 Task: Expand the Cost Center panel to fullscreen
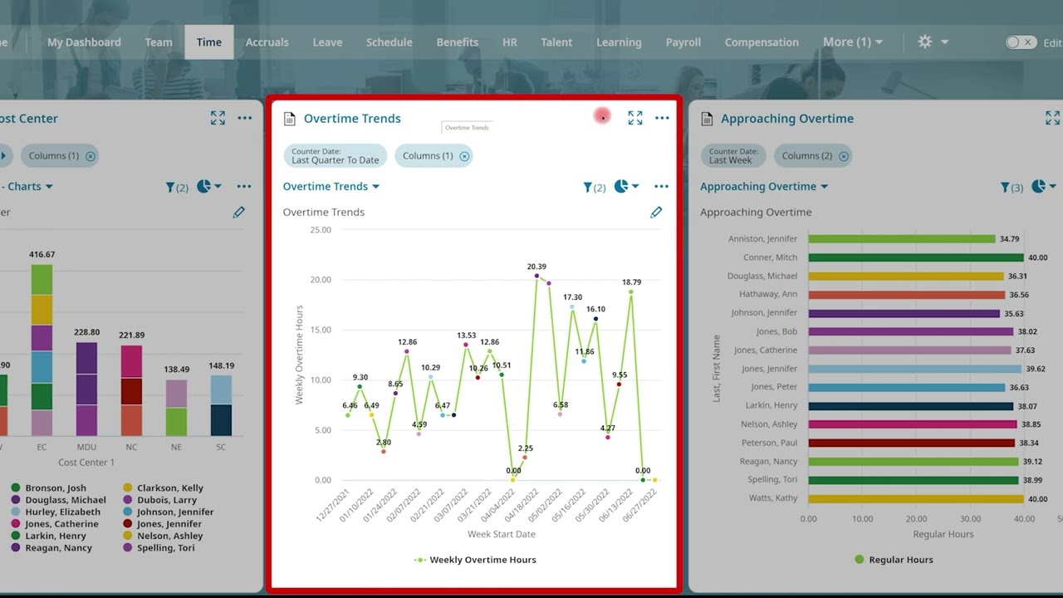(x=218, y=118)
